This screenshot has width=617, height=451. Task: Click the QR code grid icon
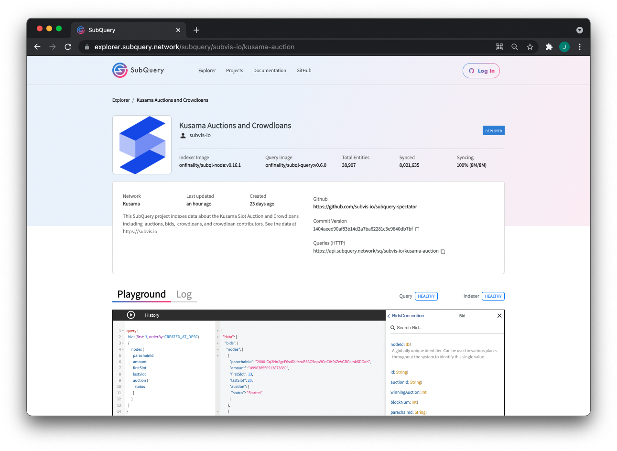coord(499,47)
